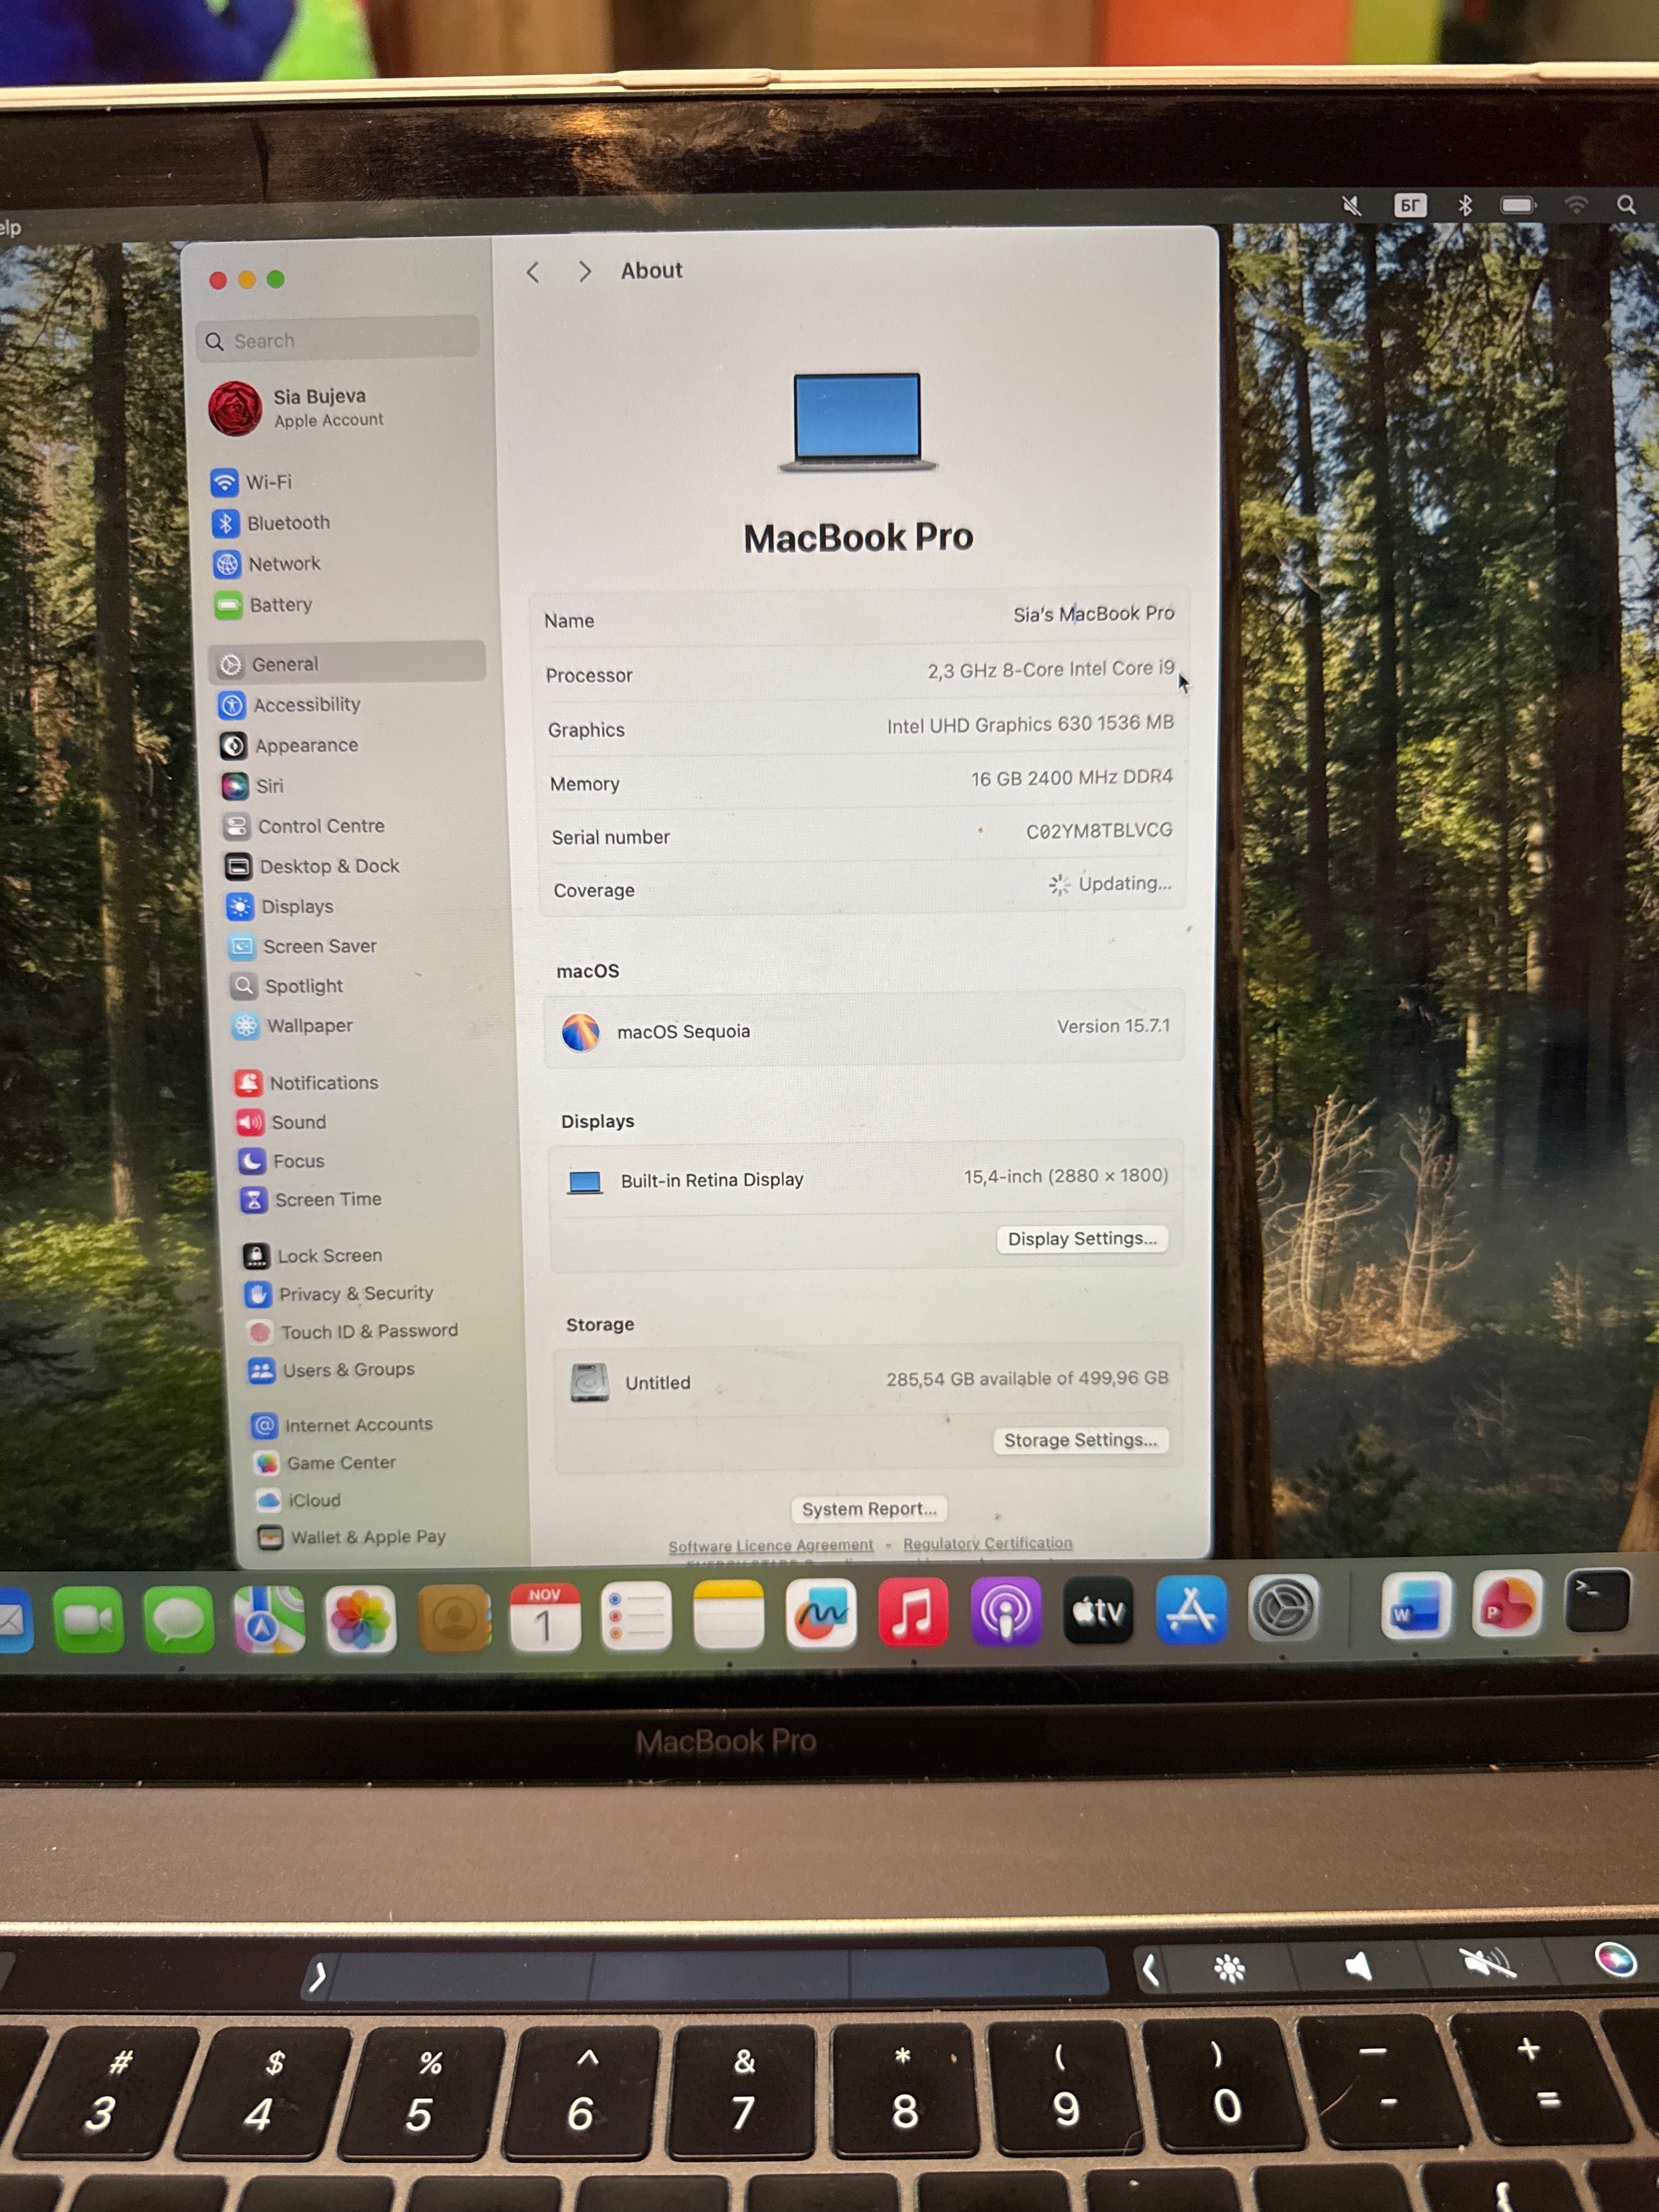Screen dimensions: 1659x2212
Task: Click the Spotlight magnifier in the menu bar
Action: [1628, 205]
